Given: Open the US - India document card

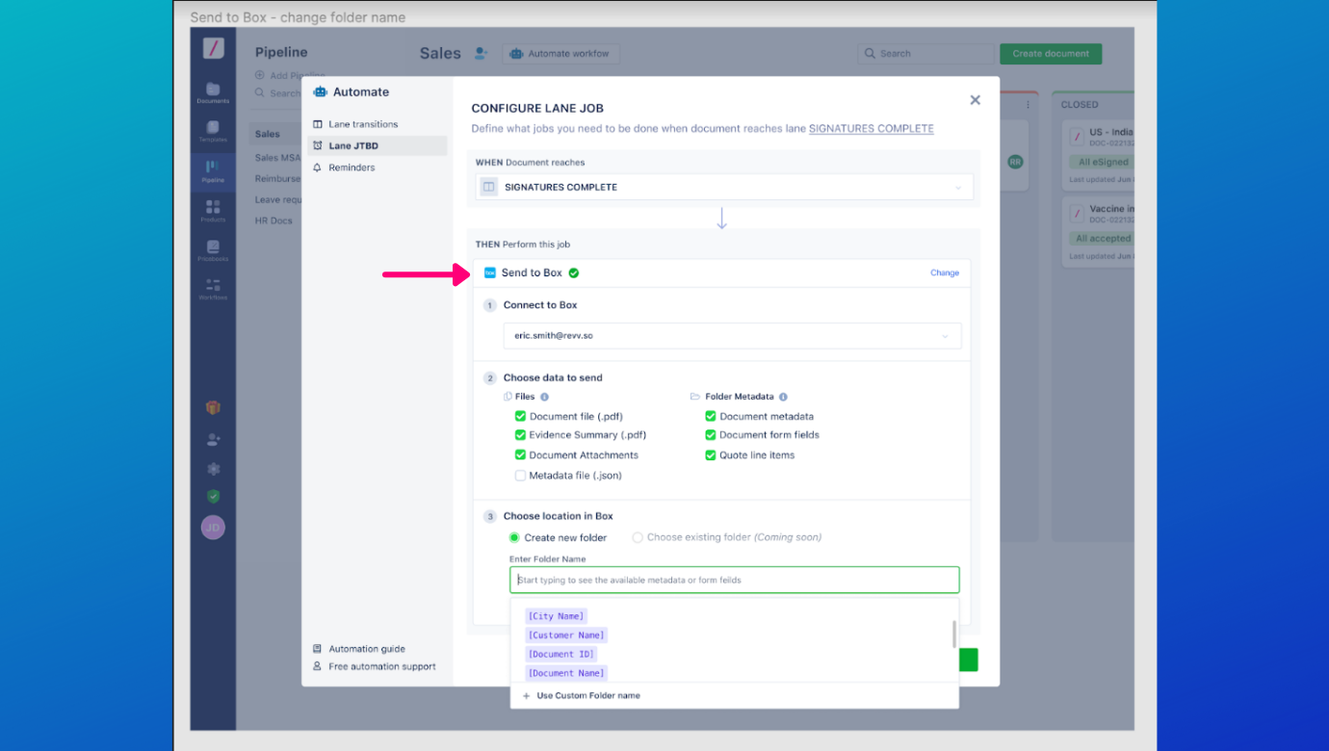Looking at the screenshot, I should [x=1097, y=156].
